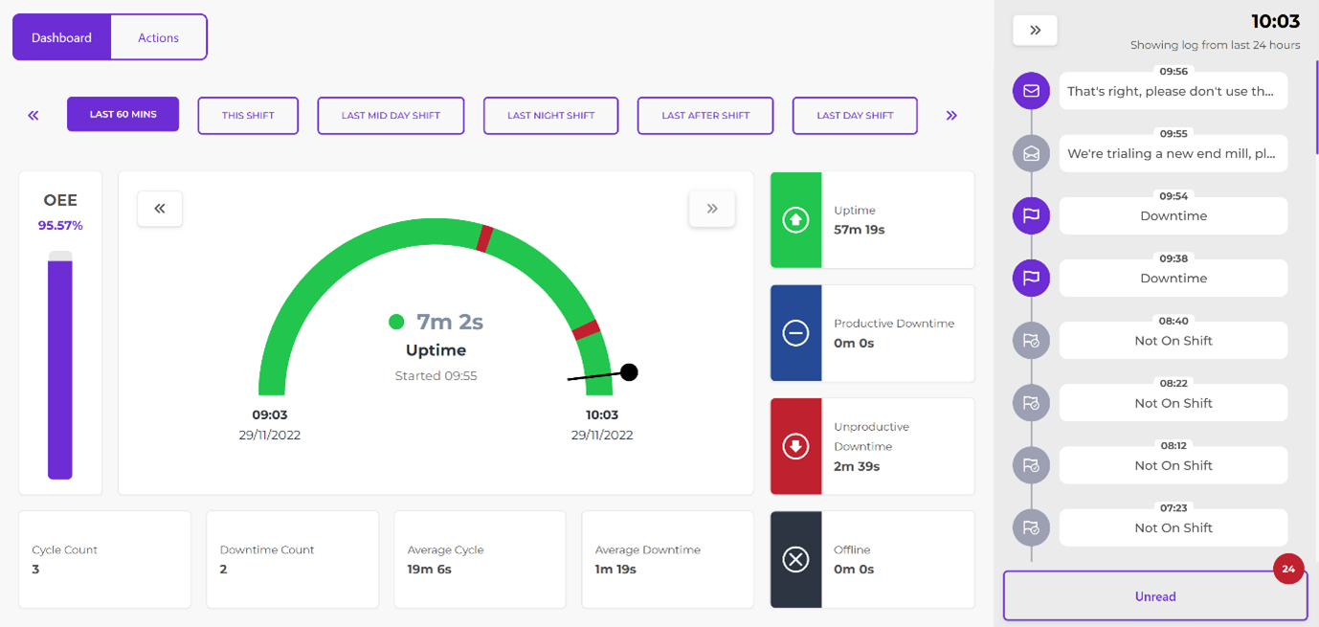
Task: Show more shift filters with right chevrons
Action: pos(951,115)
